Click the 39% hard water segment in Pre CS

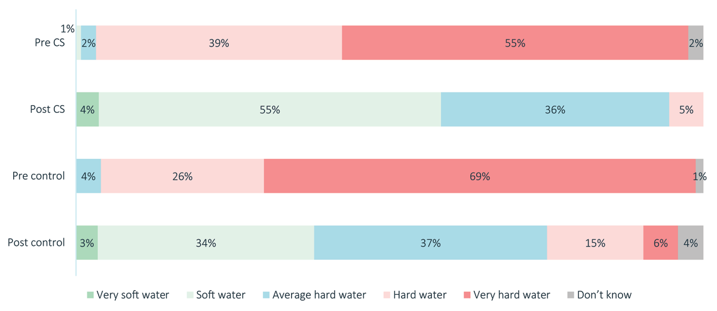[219, 43]
